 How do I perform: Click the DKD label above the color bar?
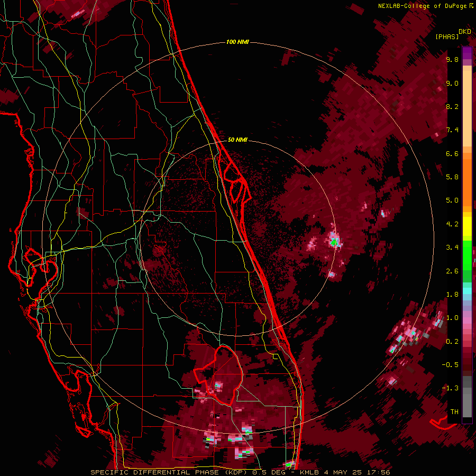point(465,32)
